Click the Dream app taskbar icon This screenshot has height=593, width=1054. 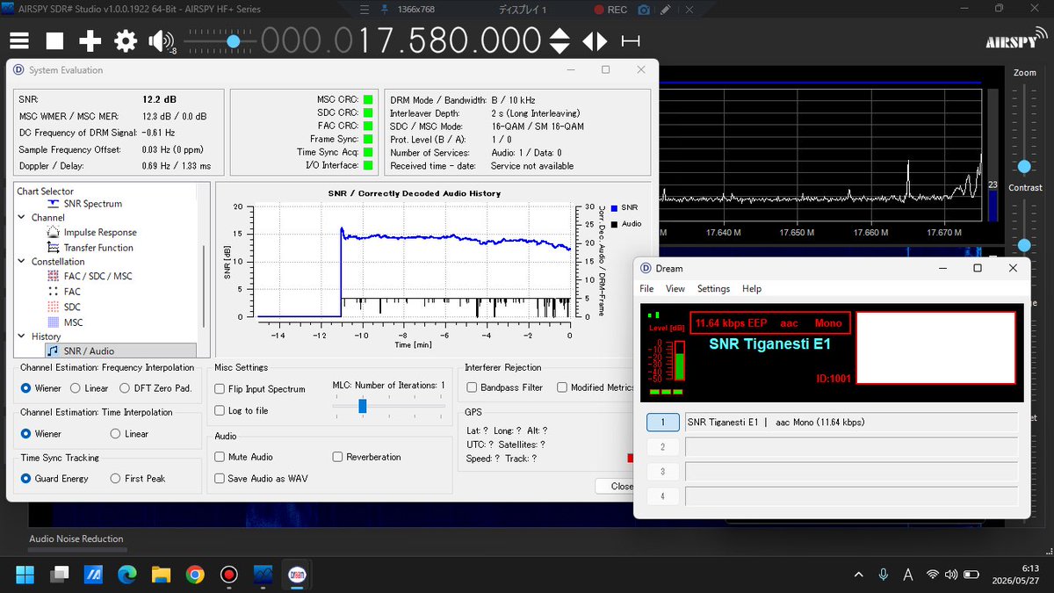(x=298, y=575)
